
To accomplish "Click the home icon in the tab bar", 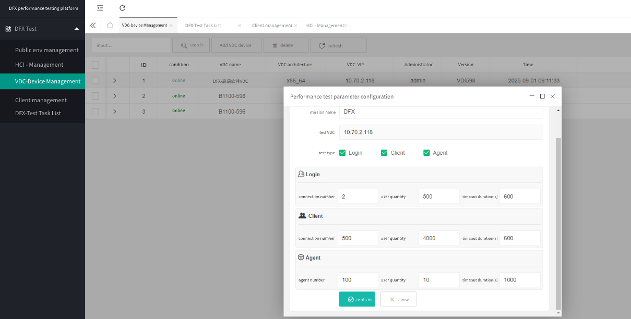I will tap(110, 25).
